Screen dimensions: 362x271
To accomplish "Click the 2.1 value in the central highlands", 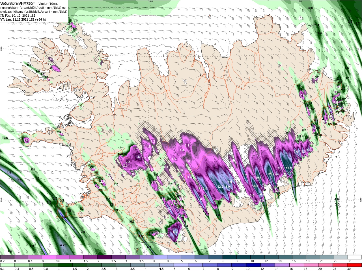I will tap(187, 145).
